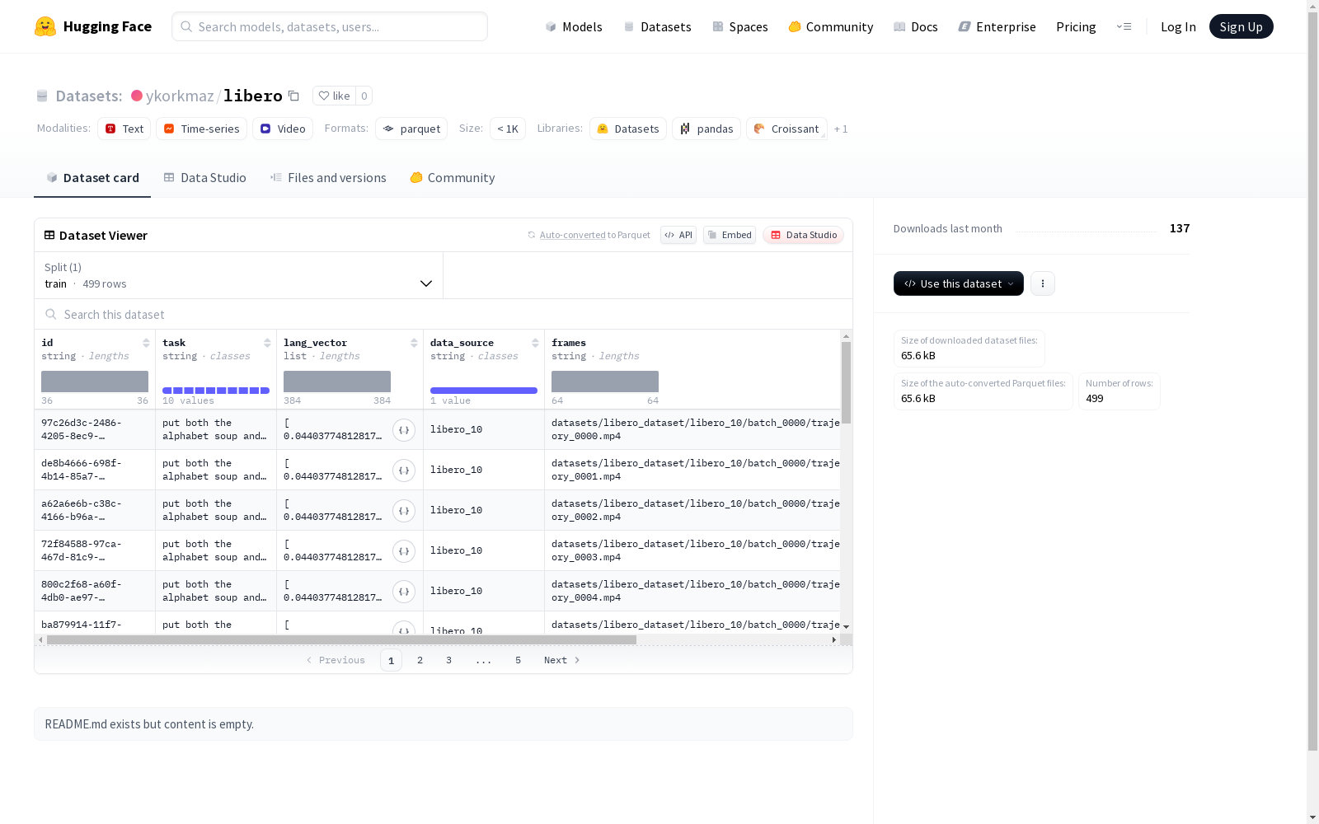Viewport: 1319px width, 824px height.
Task: Click the Sign Up button
Action: [x=1242, y=26]
